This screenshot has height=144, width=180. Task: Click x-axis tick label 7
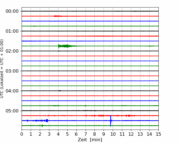click(86, 134)
